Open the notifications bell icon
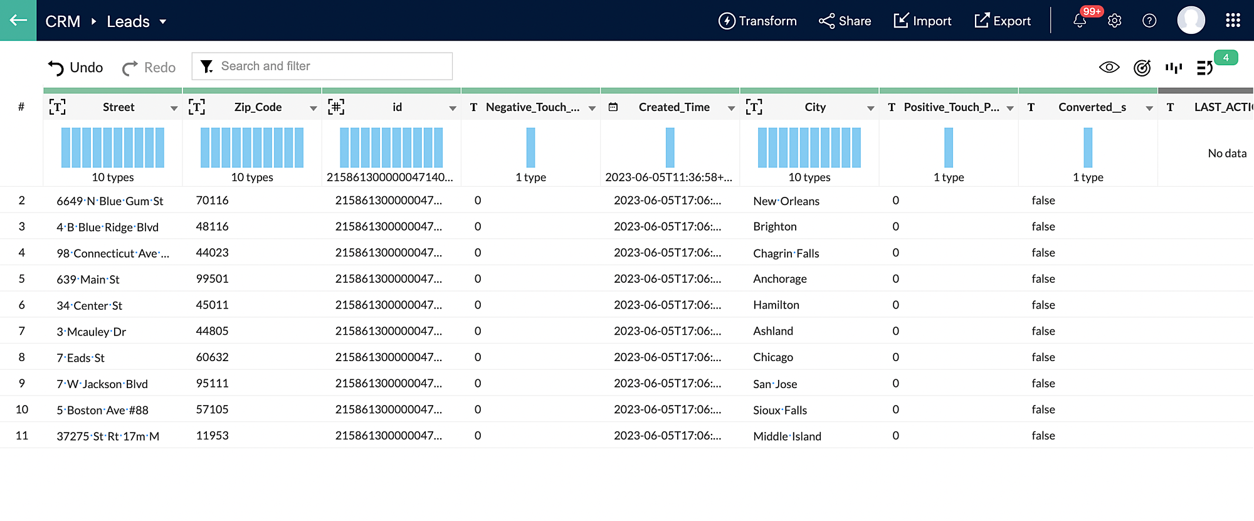 click(1079, 21)
